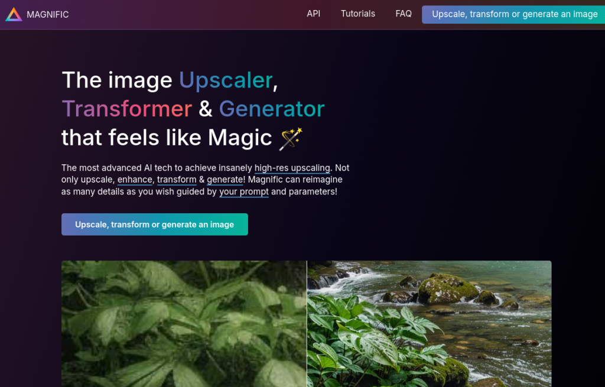
Task: Follow the your prompt link
Action: [244, 192]
